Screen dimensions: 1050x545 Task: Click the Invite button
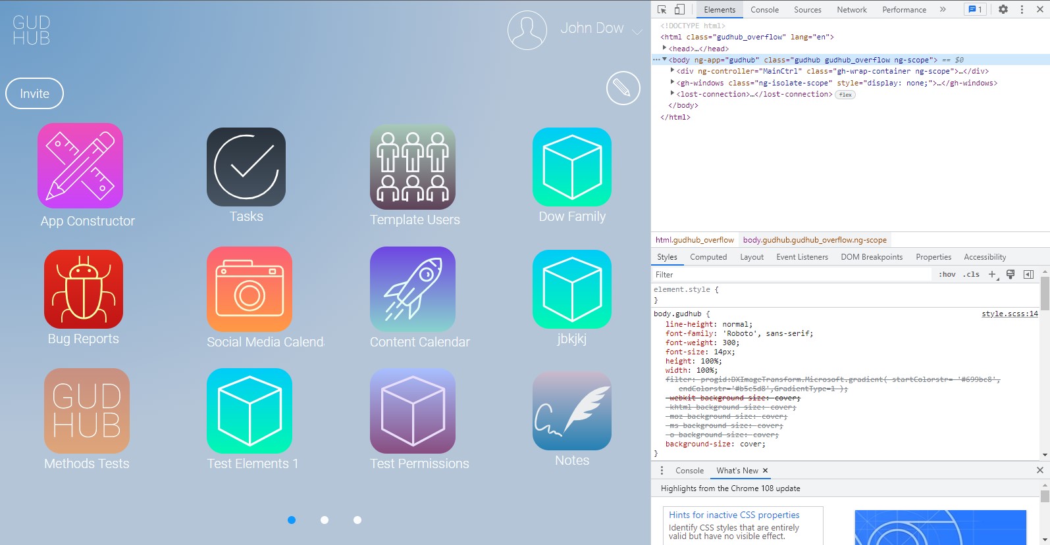(34, 93)
